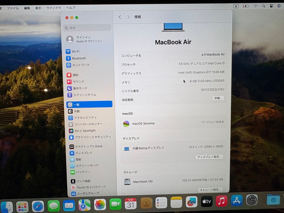Open the 表示 menu
The height and width of the screenshot is (213, 284).
click(38, 8)
